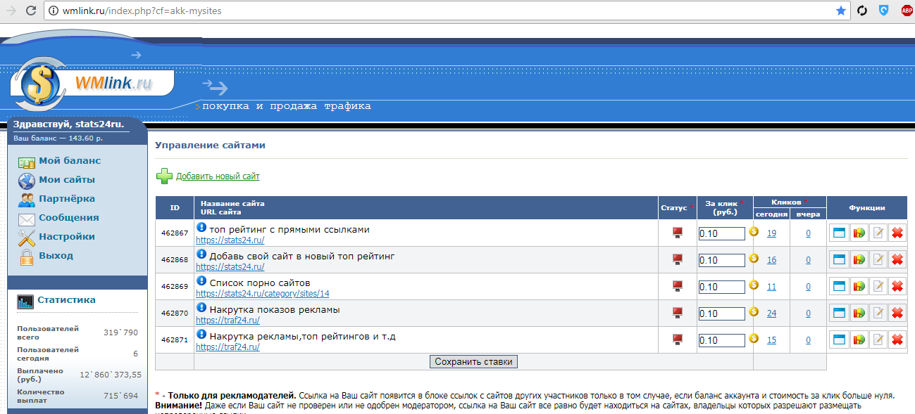Screen dimensions: 915x414
Task: Click the window icon for site 462867
Action: pos(839,233)
